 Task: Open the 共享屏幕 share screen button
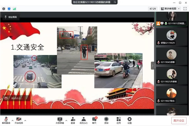point(60,121)
